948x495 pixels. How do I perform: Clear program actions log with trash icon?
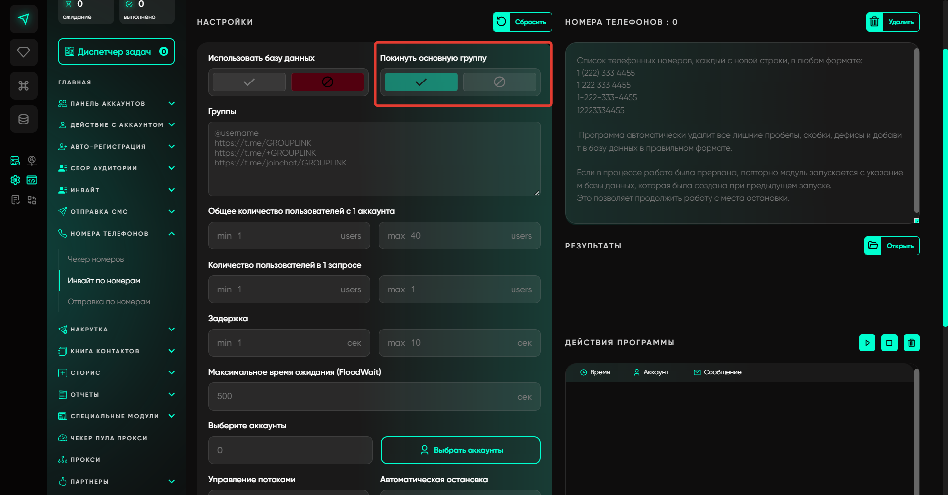pos(911,343)
